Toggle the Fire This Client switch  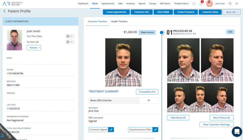click(x=70, y=36)
